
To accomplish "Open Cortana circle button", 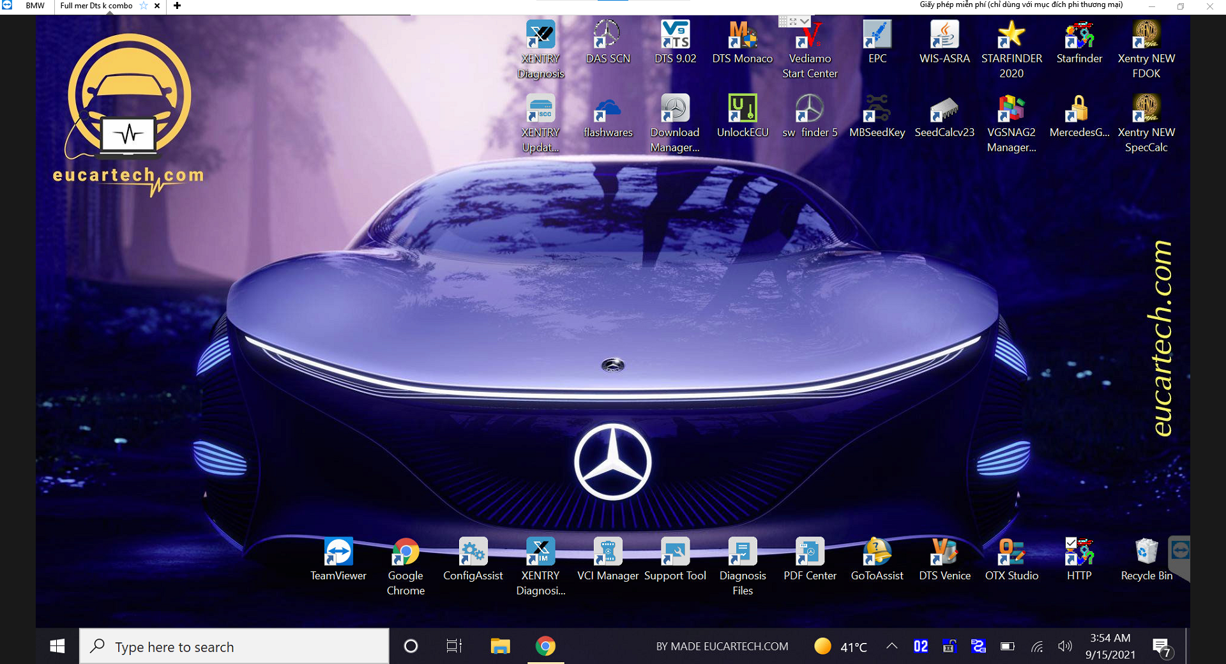I will coord(411,646).
